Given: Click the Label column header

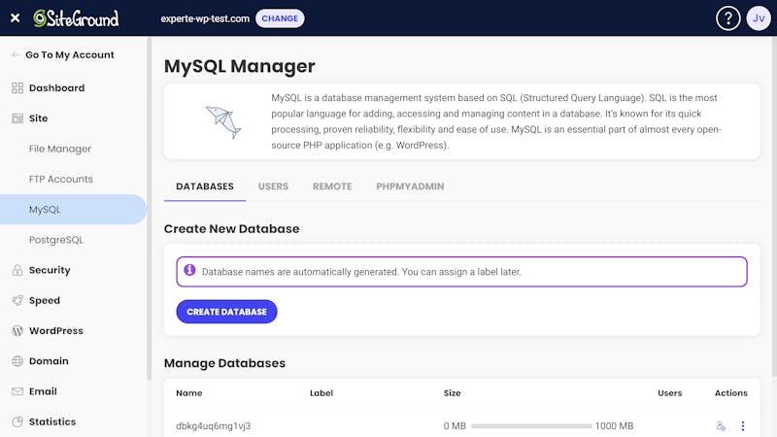Looking at the screenshot, I should point(321,393).
